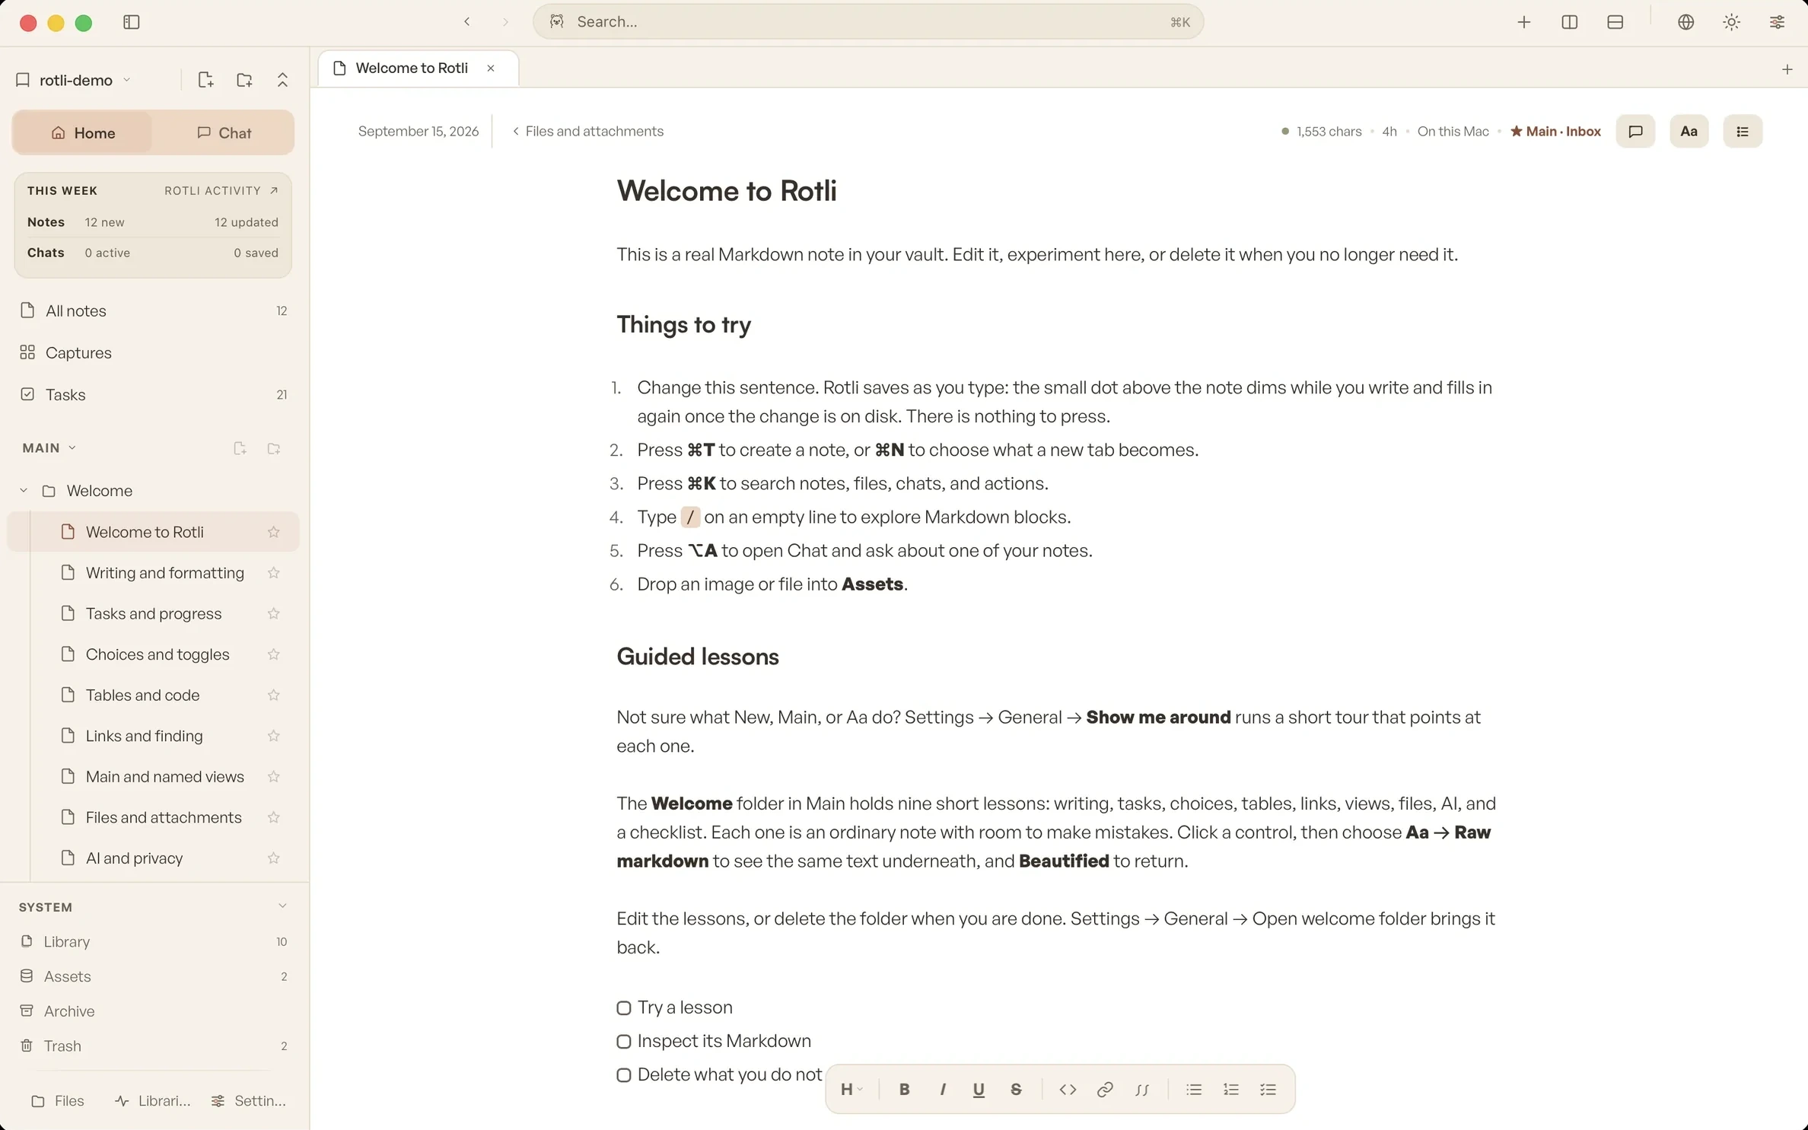Open the Assets library
This screenshot has height=1130, width=1808.
[154, 976]
